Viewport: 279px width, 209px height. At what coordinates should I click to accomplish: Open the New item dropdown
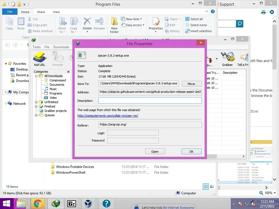(x=132, y=19)
